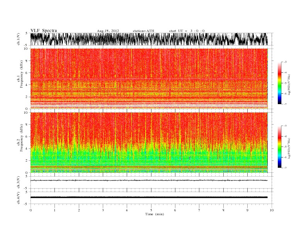Click the "VLF Spectra" title text
Image resolution: width=306 pixels, height=236 pixels.
[44, 30]
